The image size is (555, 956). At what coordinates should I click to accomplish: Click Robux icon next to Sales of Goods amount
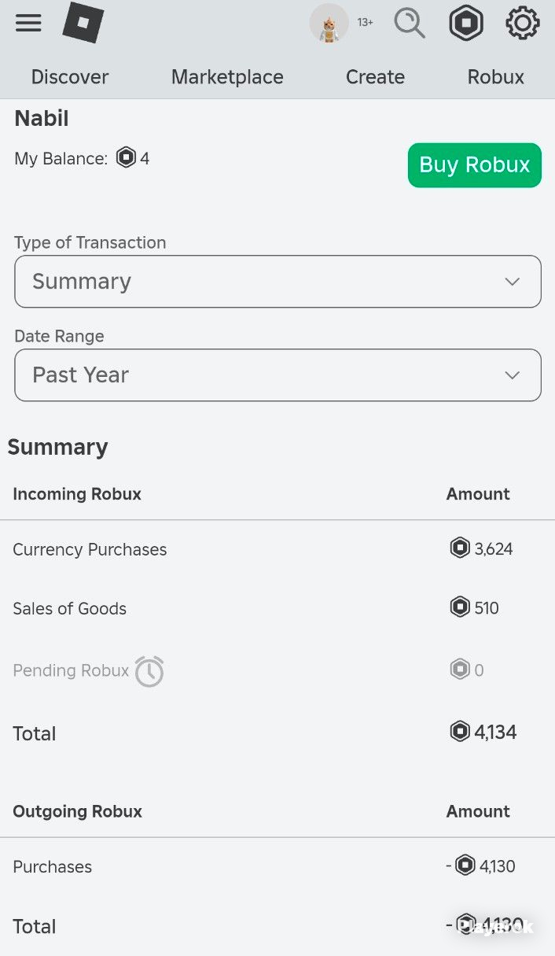click(460, 607)
